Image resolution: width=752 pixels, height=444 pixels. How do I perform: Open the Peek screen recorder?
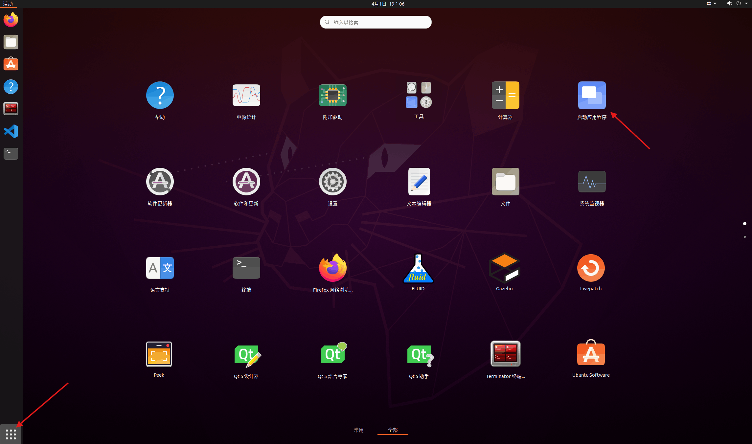159,354
